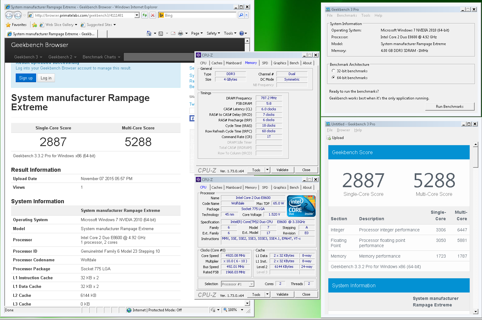
Task: Open Tools dropdown arrow in upper CPU-Z
Action: [x=267, y=170]
